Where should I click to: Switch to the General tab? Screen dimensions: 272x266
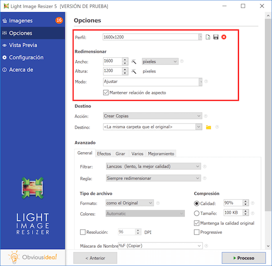point(85,153)
